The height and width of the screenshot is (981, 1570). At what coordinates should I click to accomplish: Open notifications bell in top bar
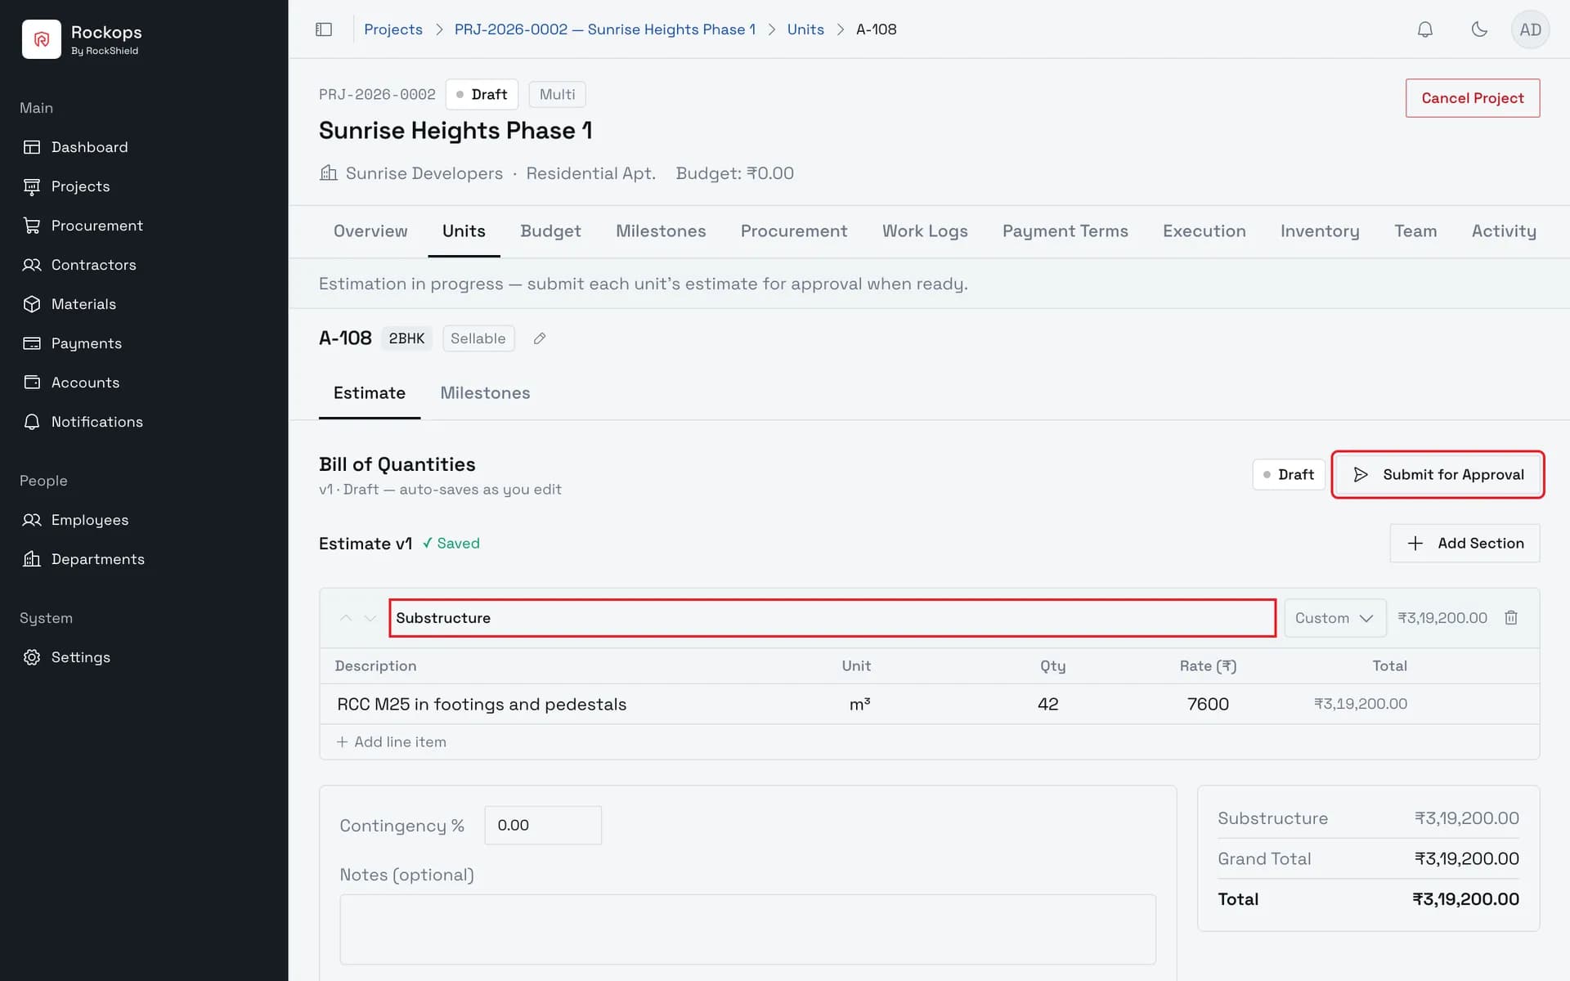click(1424, 29)
